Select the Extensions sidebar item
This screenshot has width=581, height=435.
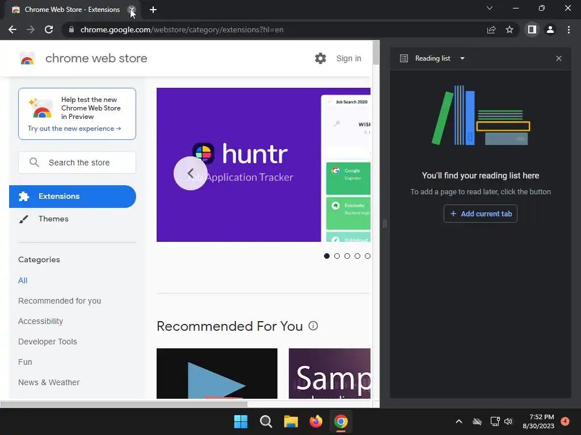point(73,197)
